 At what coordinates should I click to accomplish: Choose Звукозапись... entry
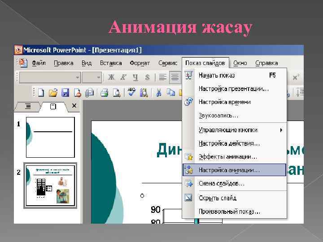click(x=235, y=116)
